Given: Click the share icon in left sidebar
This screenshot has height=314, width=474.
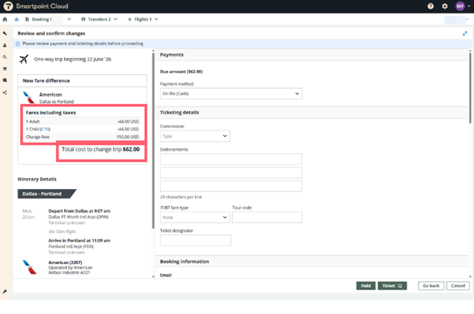Looking at the screenshot, I should click(x=6, y=92).
